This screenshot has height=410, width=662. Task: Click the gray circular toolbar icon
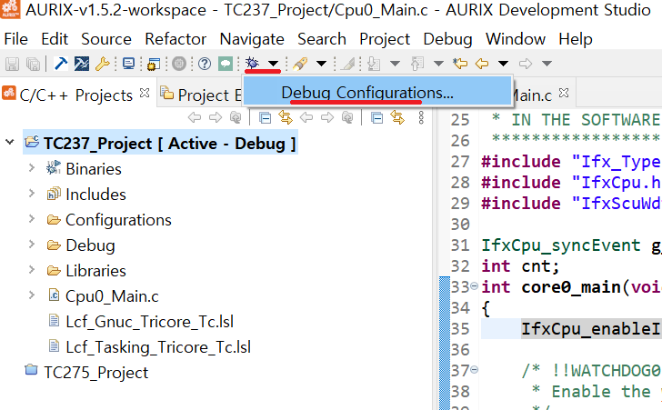pos(179,64)
